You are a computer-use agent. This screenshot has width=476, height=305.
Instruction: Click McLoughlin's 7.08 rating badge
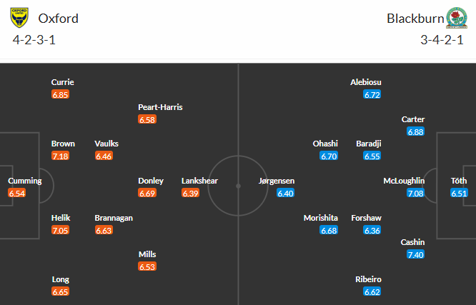(x=415, y=193)
